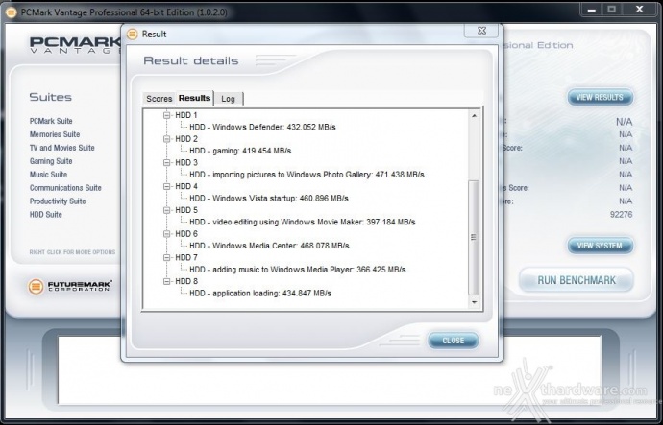
Task: Collapse the HDD 1 tree node
Action: click(x=166, y=115)
